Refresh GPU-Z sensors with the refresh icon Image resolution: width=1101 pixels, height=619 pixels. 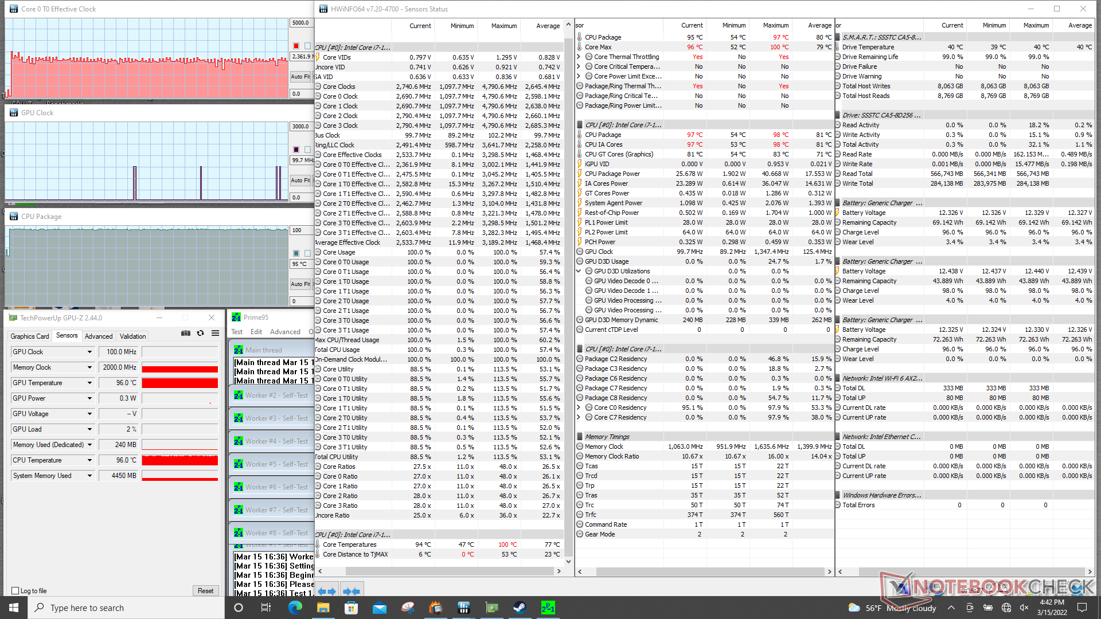[x=200, y=333]
